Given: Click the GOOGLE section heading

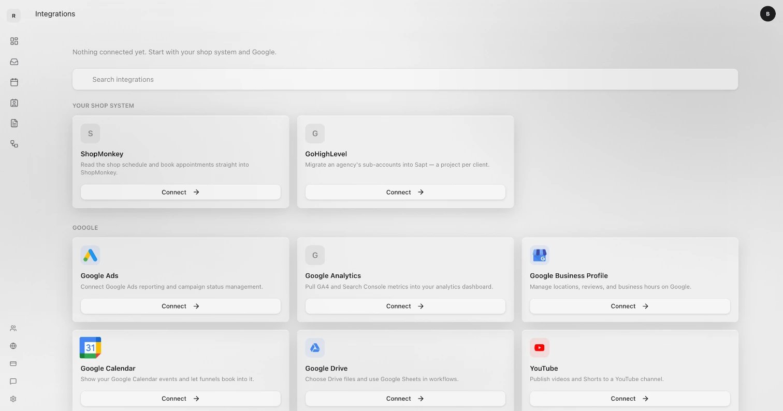Looking at the screenshot, I should [x=85, y=228].
